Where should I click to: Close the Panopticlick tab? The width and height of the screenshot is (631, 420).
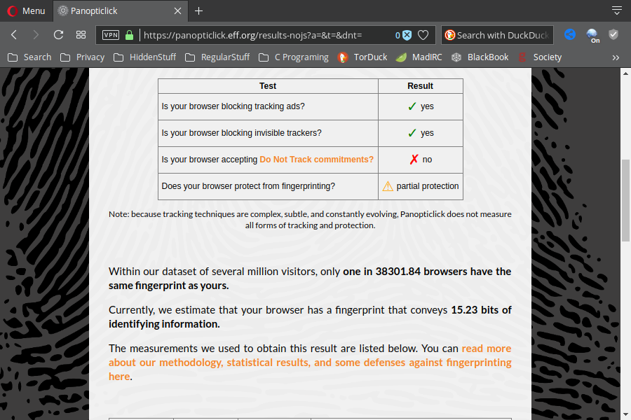click(177, 11)
